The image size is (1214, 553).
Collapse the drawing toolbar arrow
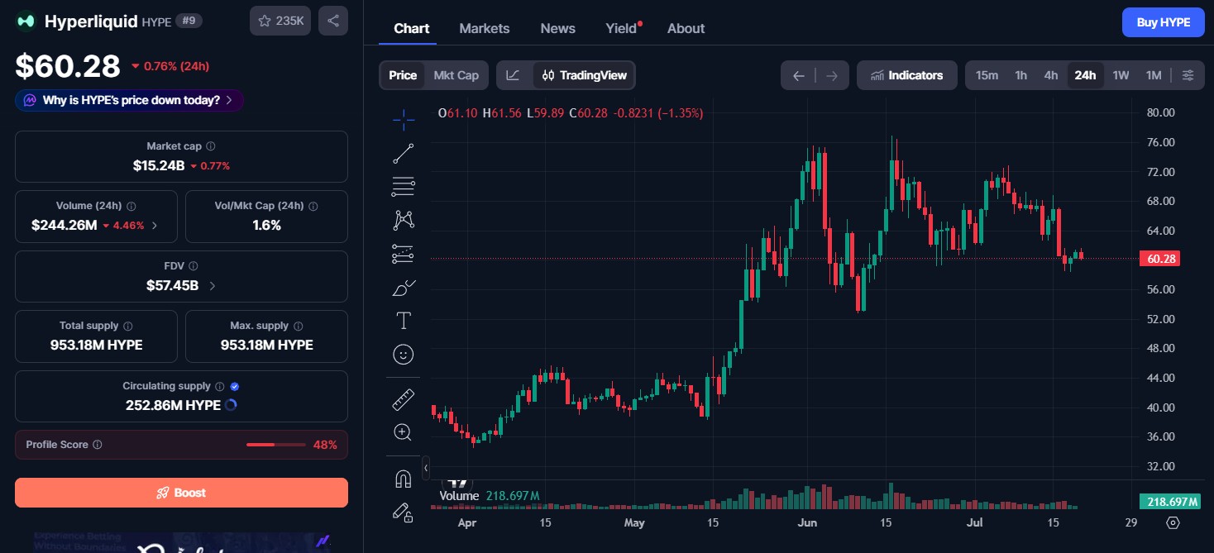426,468
